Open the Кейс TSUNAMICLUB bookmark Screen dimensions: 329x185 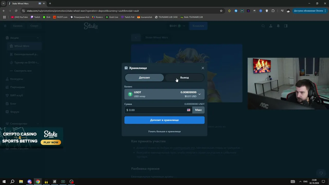(191, 17)
